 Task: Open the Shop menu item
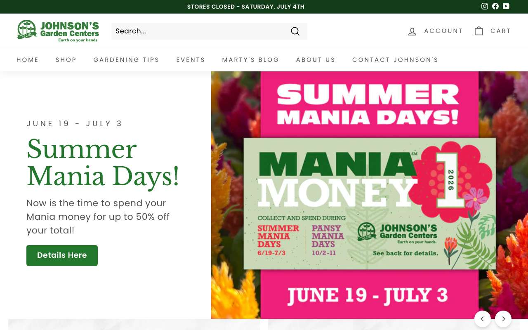66,60
